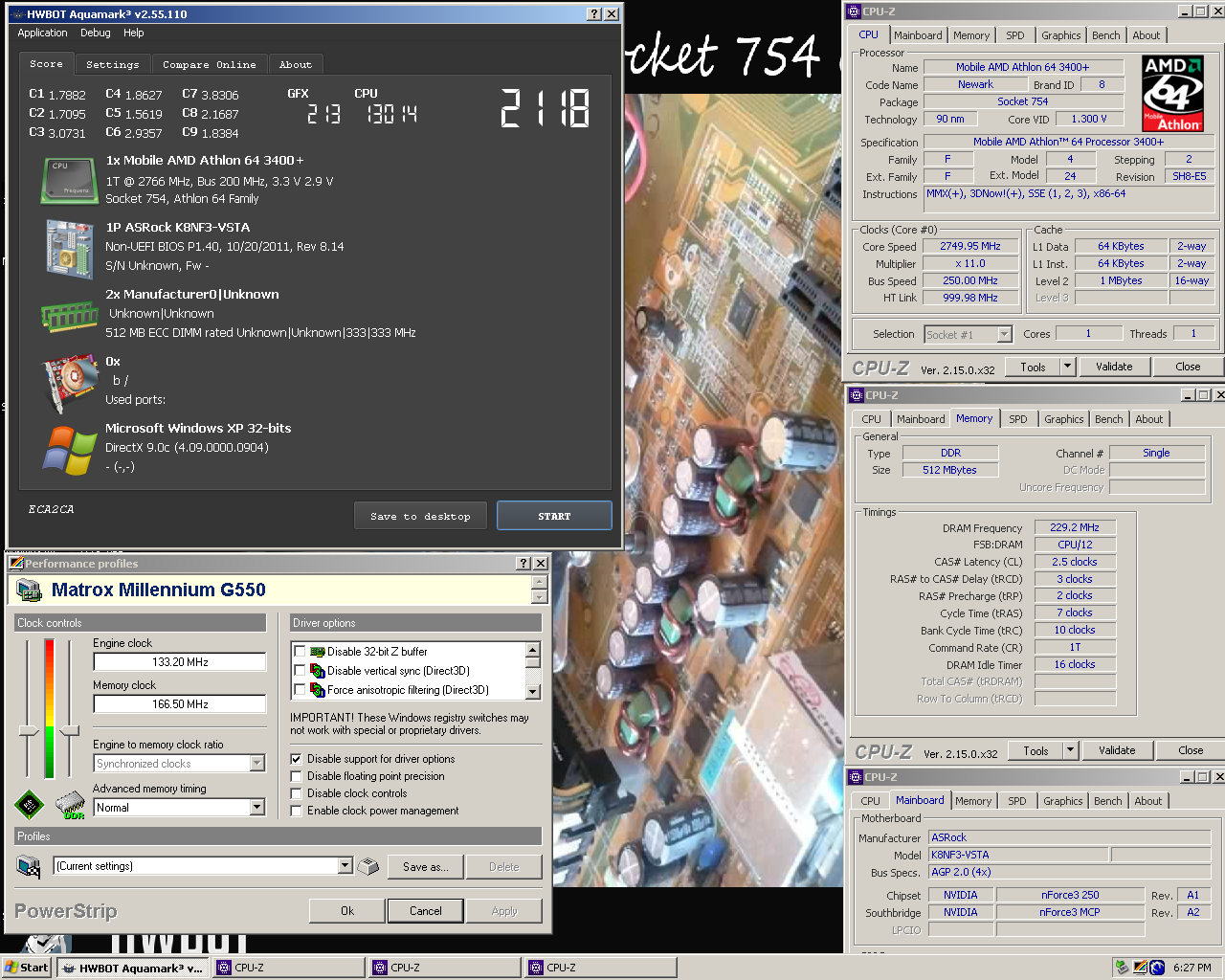This screenshot has width=1225, height=980.
Task: Click the memory clock slider handle
Action: click(x=69, y=731)
